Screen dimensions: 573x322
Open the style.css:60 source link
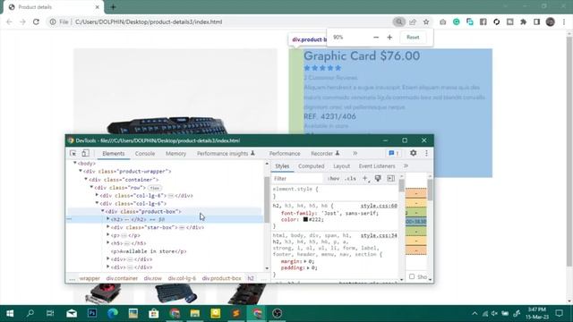pyautogui.click(x=379, y=206)
